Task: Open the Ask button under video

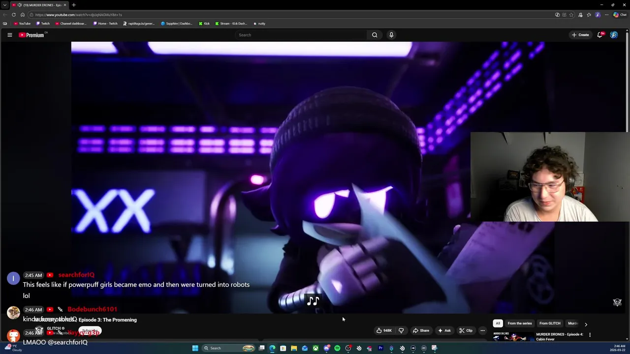Action: pos(444,330)
